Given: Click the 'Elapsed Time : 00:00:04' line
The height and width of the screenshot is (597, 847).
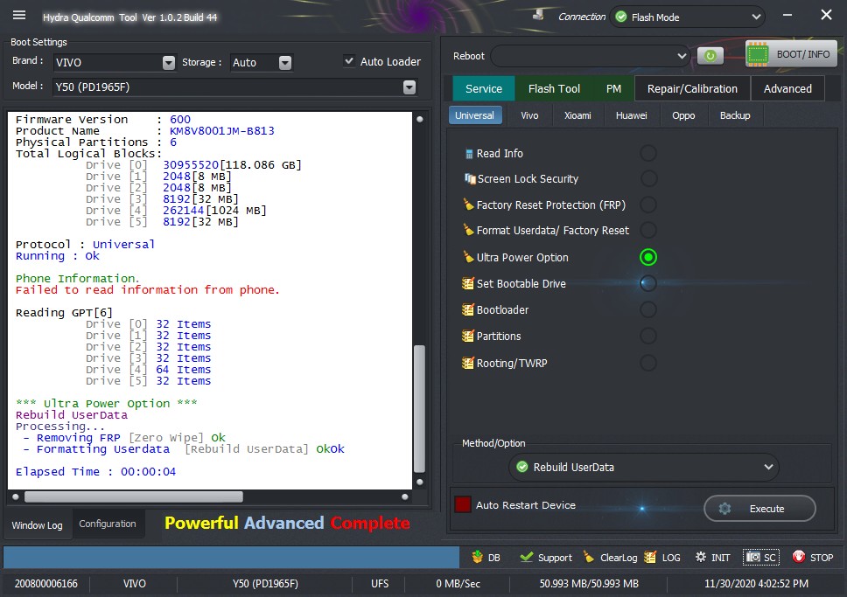Looking at the screenshot, I should coord(95,472).
